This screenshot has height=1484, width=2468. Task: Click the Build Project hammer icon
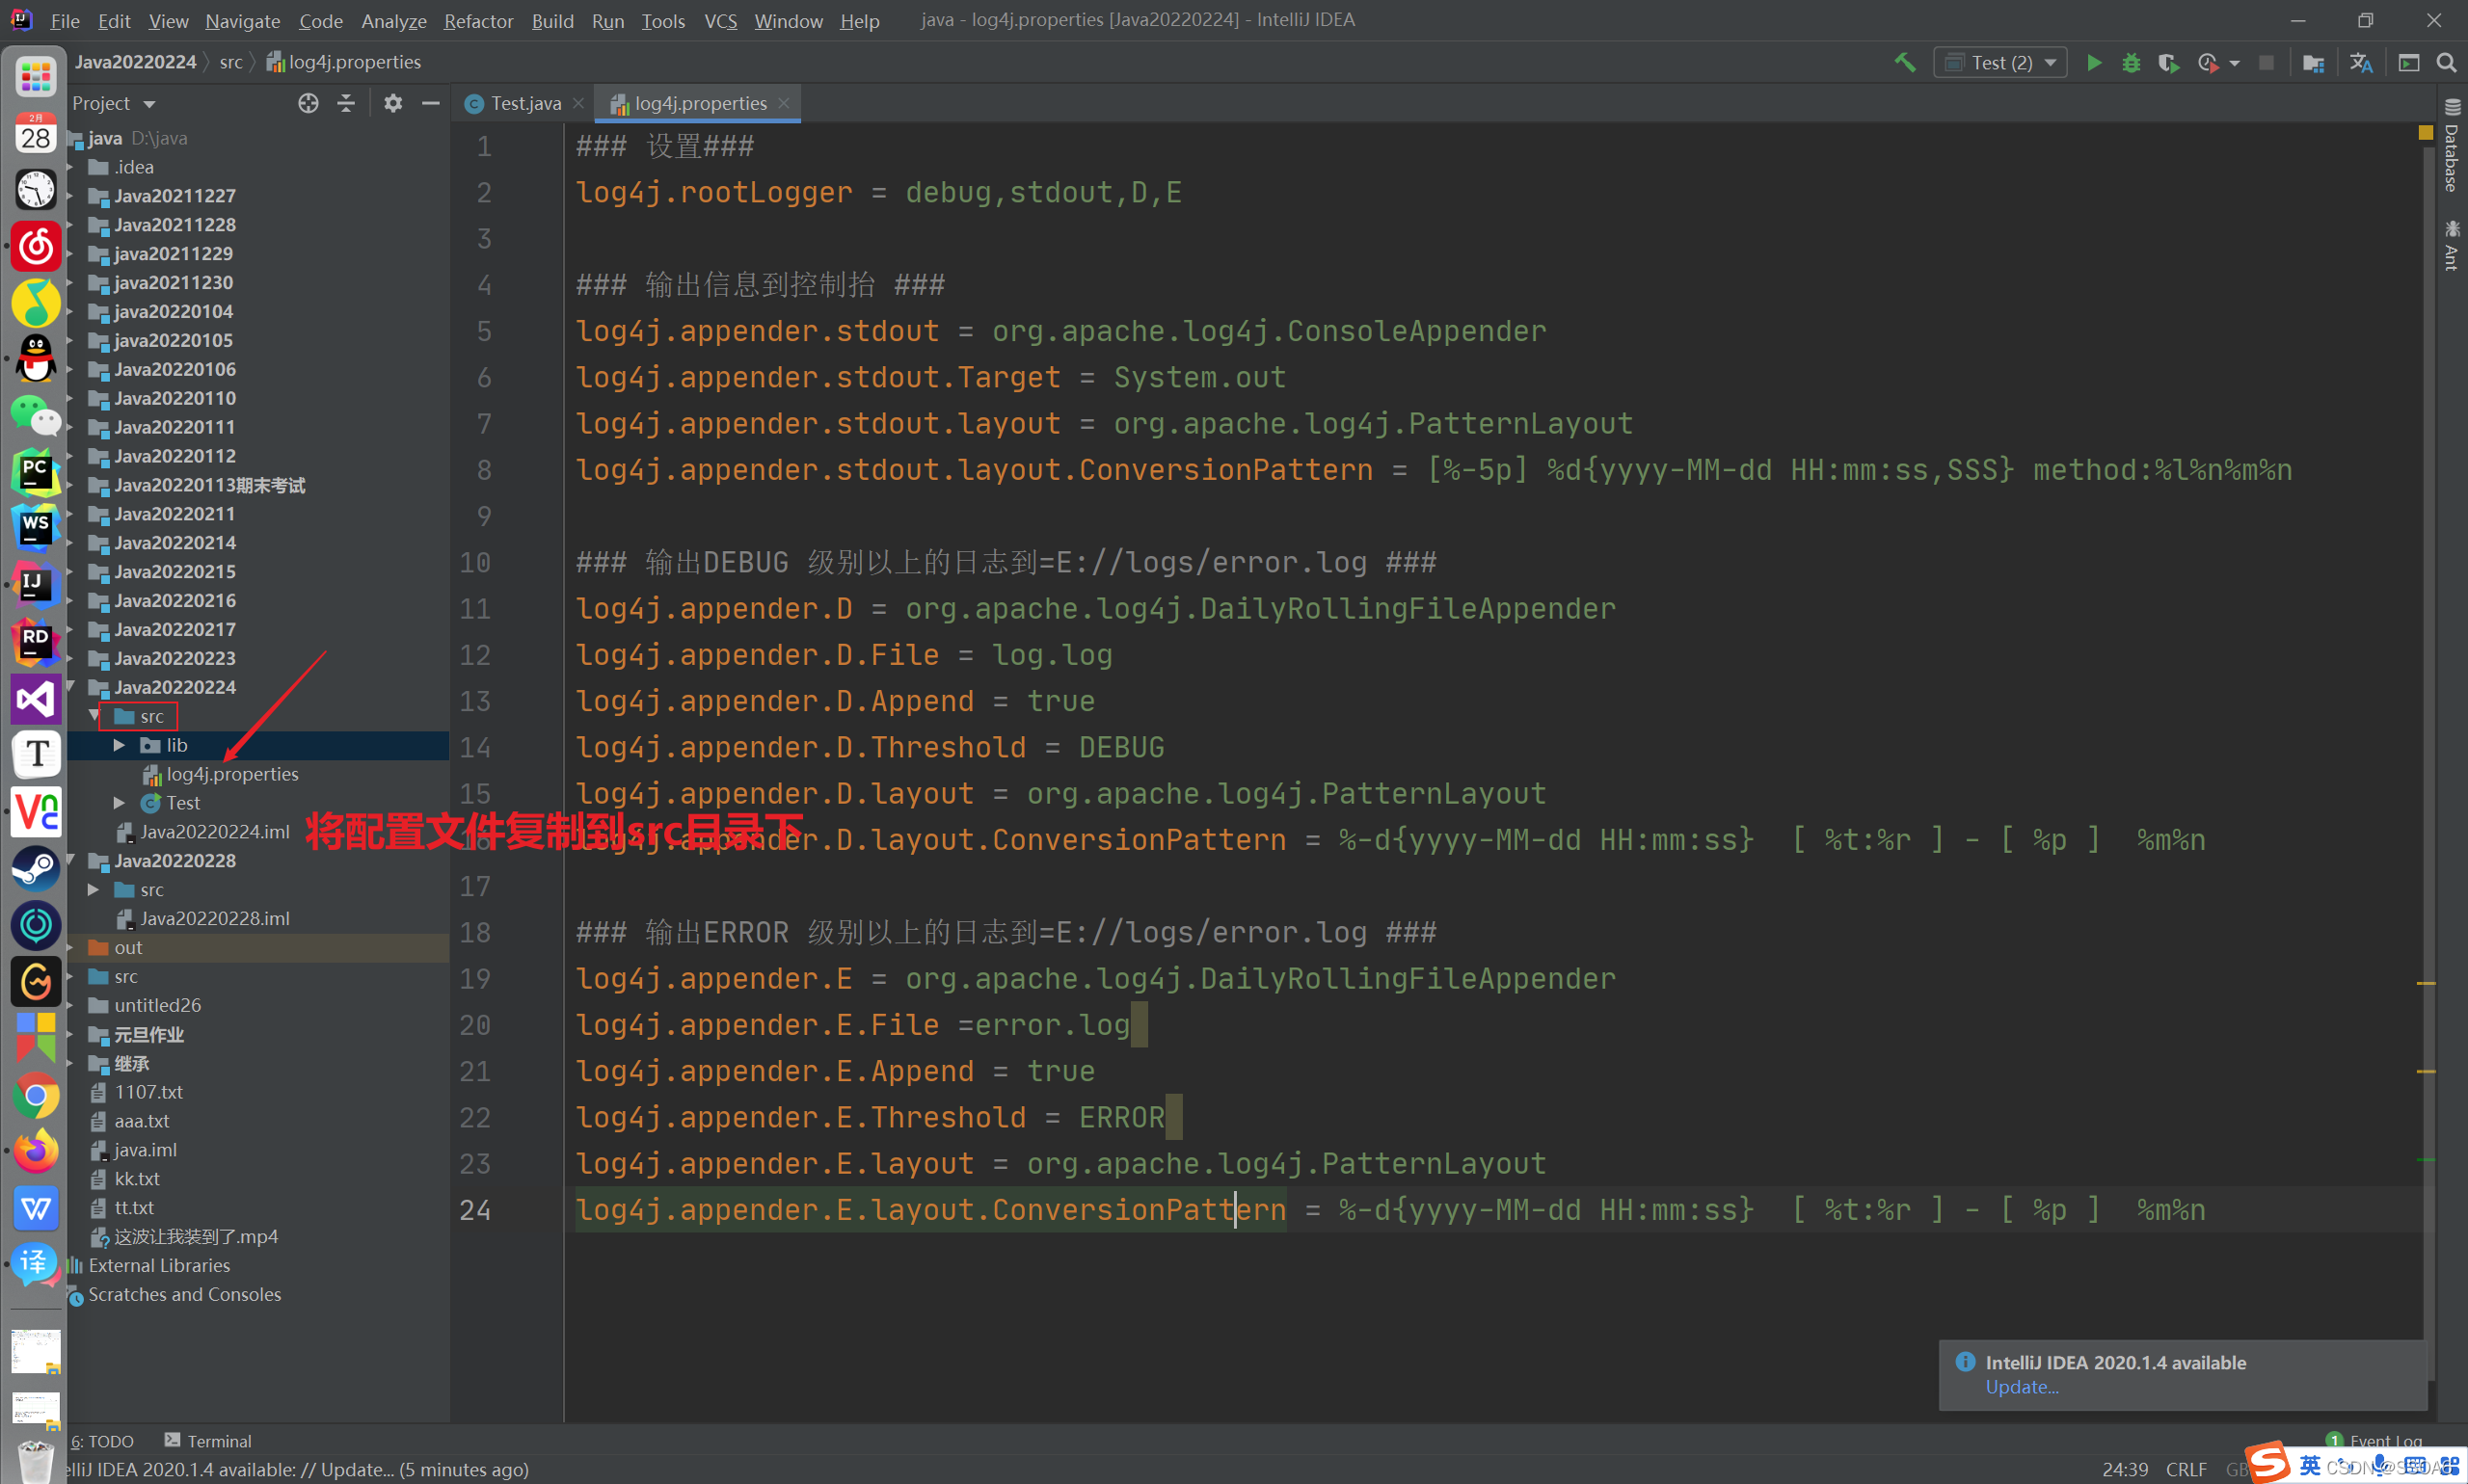click(x=1905, y=62)
